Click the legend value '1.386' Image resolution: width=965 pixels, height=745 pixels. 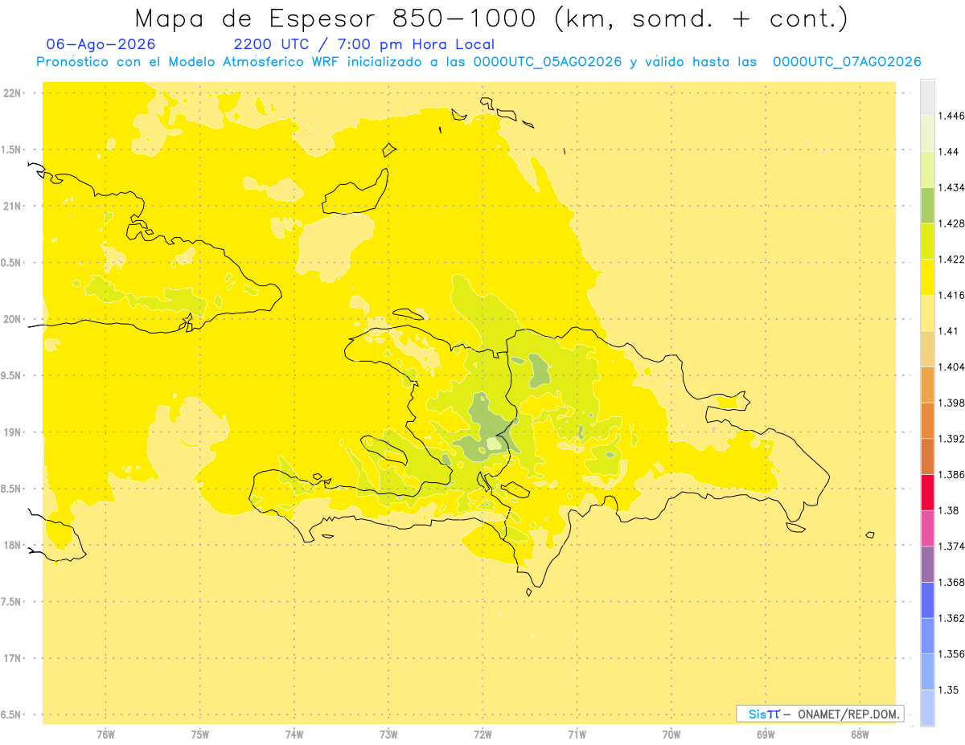(951, 474)
